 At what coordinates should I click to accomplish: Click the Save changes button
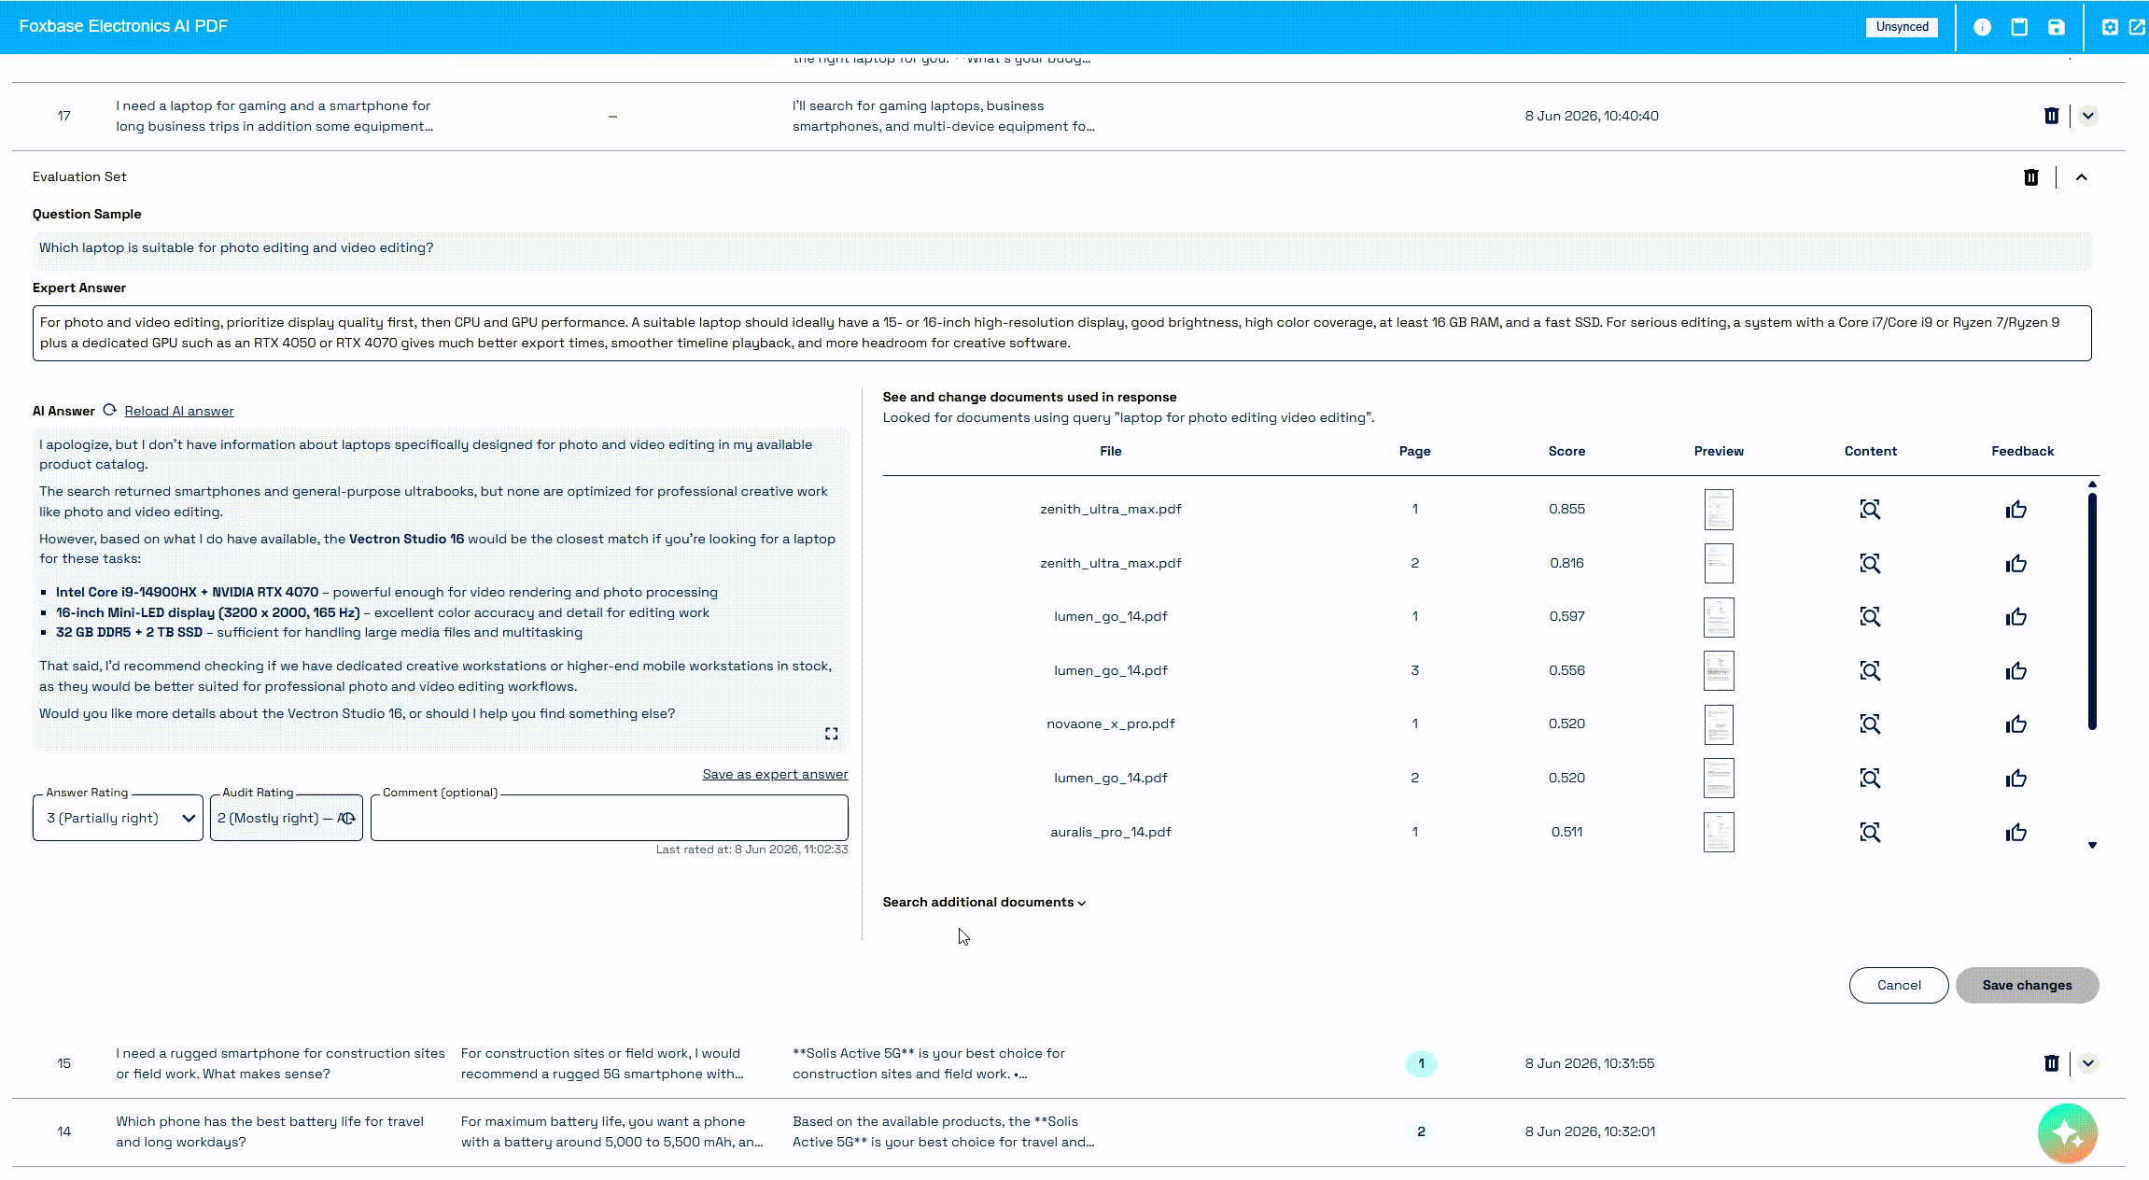[x=2027, y=985]
